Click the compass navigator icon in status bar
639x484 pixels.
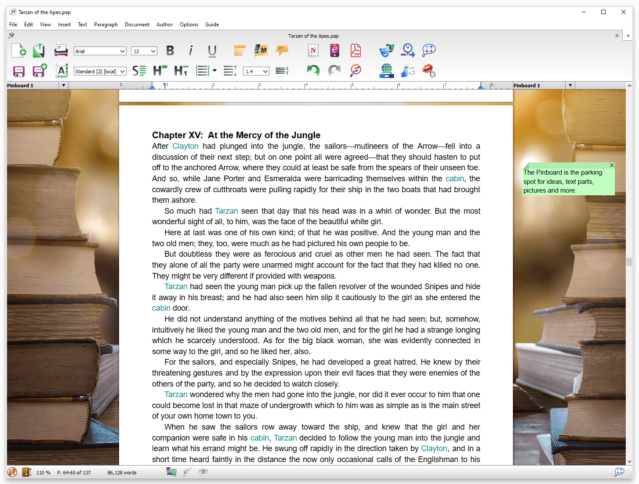click(x=12, y=472)
